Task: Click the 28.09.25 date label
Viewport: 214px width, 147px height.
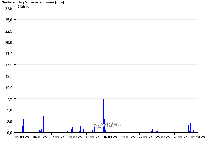Action: pyautogui.click(x=181, y=137)
